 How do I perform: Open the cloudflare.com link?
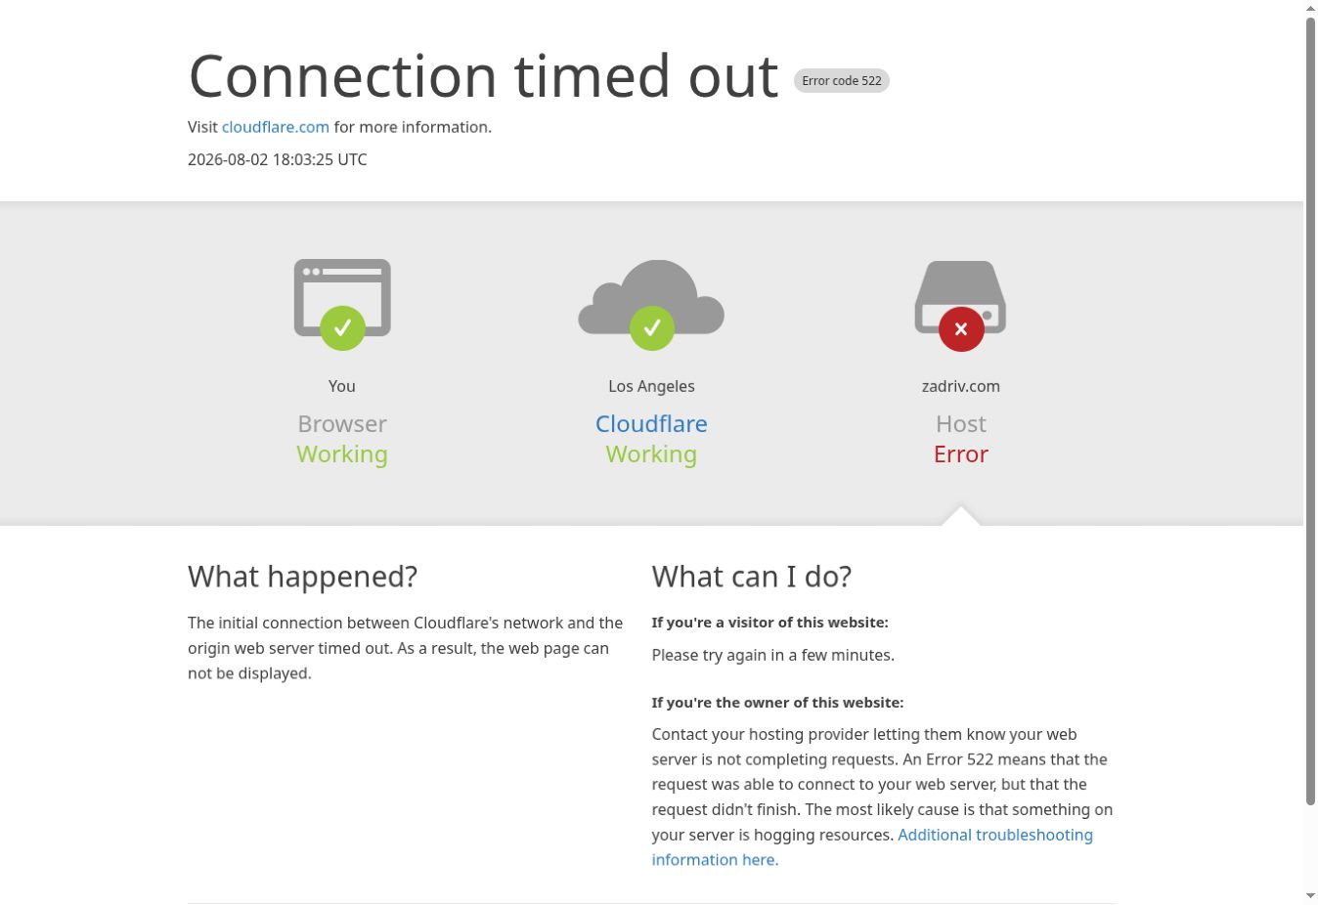click(x=276, y=127)
